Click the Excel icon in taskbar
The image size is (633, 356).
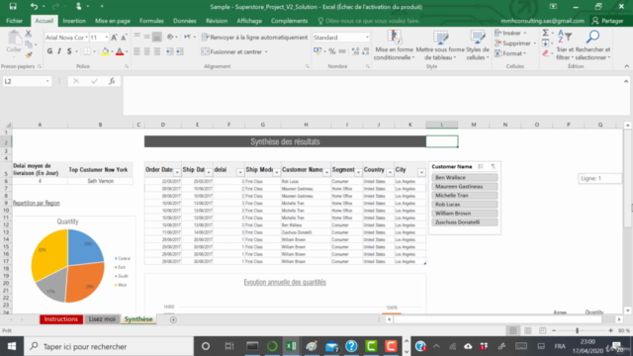292,346
